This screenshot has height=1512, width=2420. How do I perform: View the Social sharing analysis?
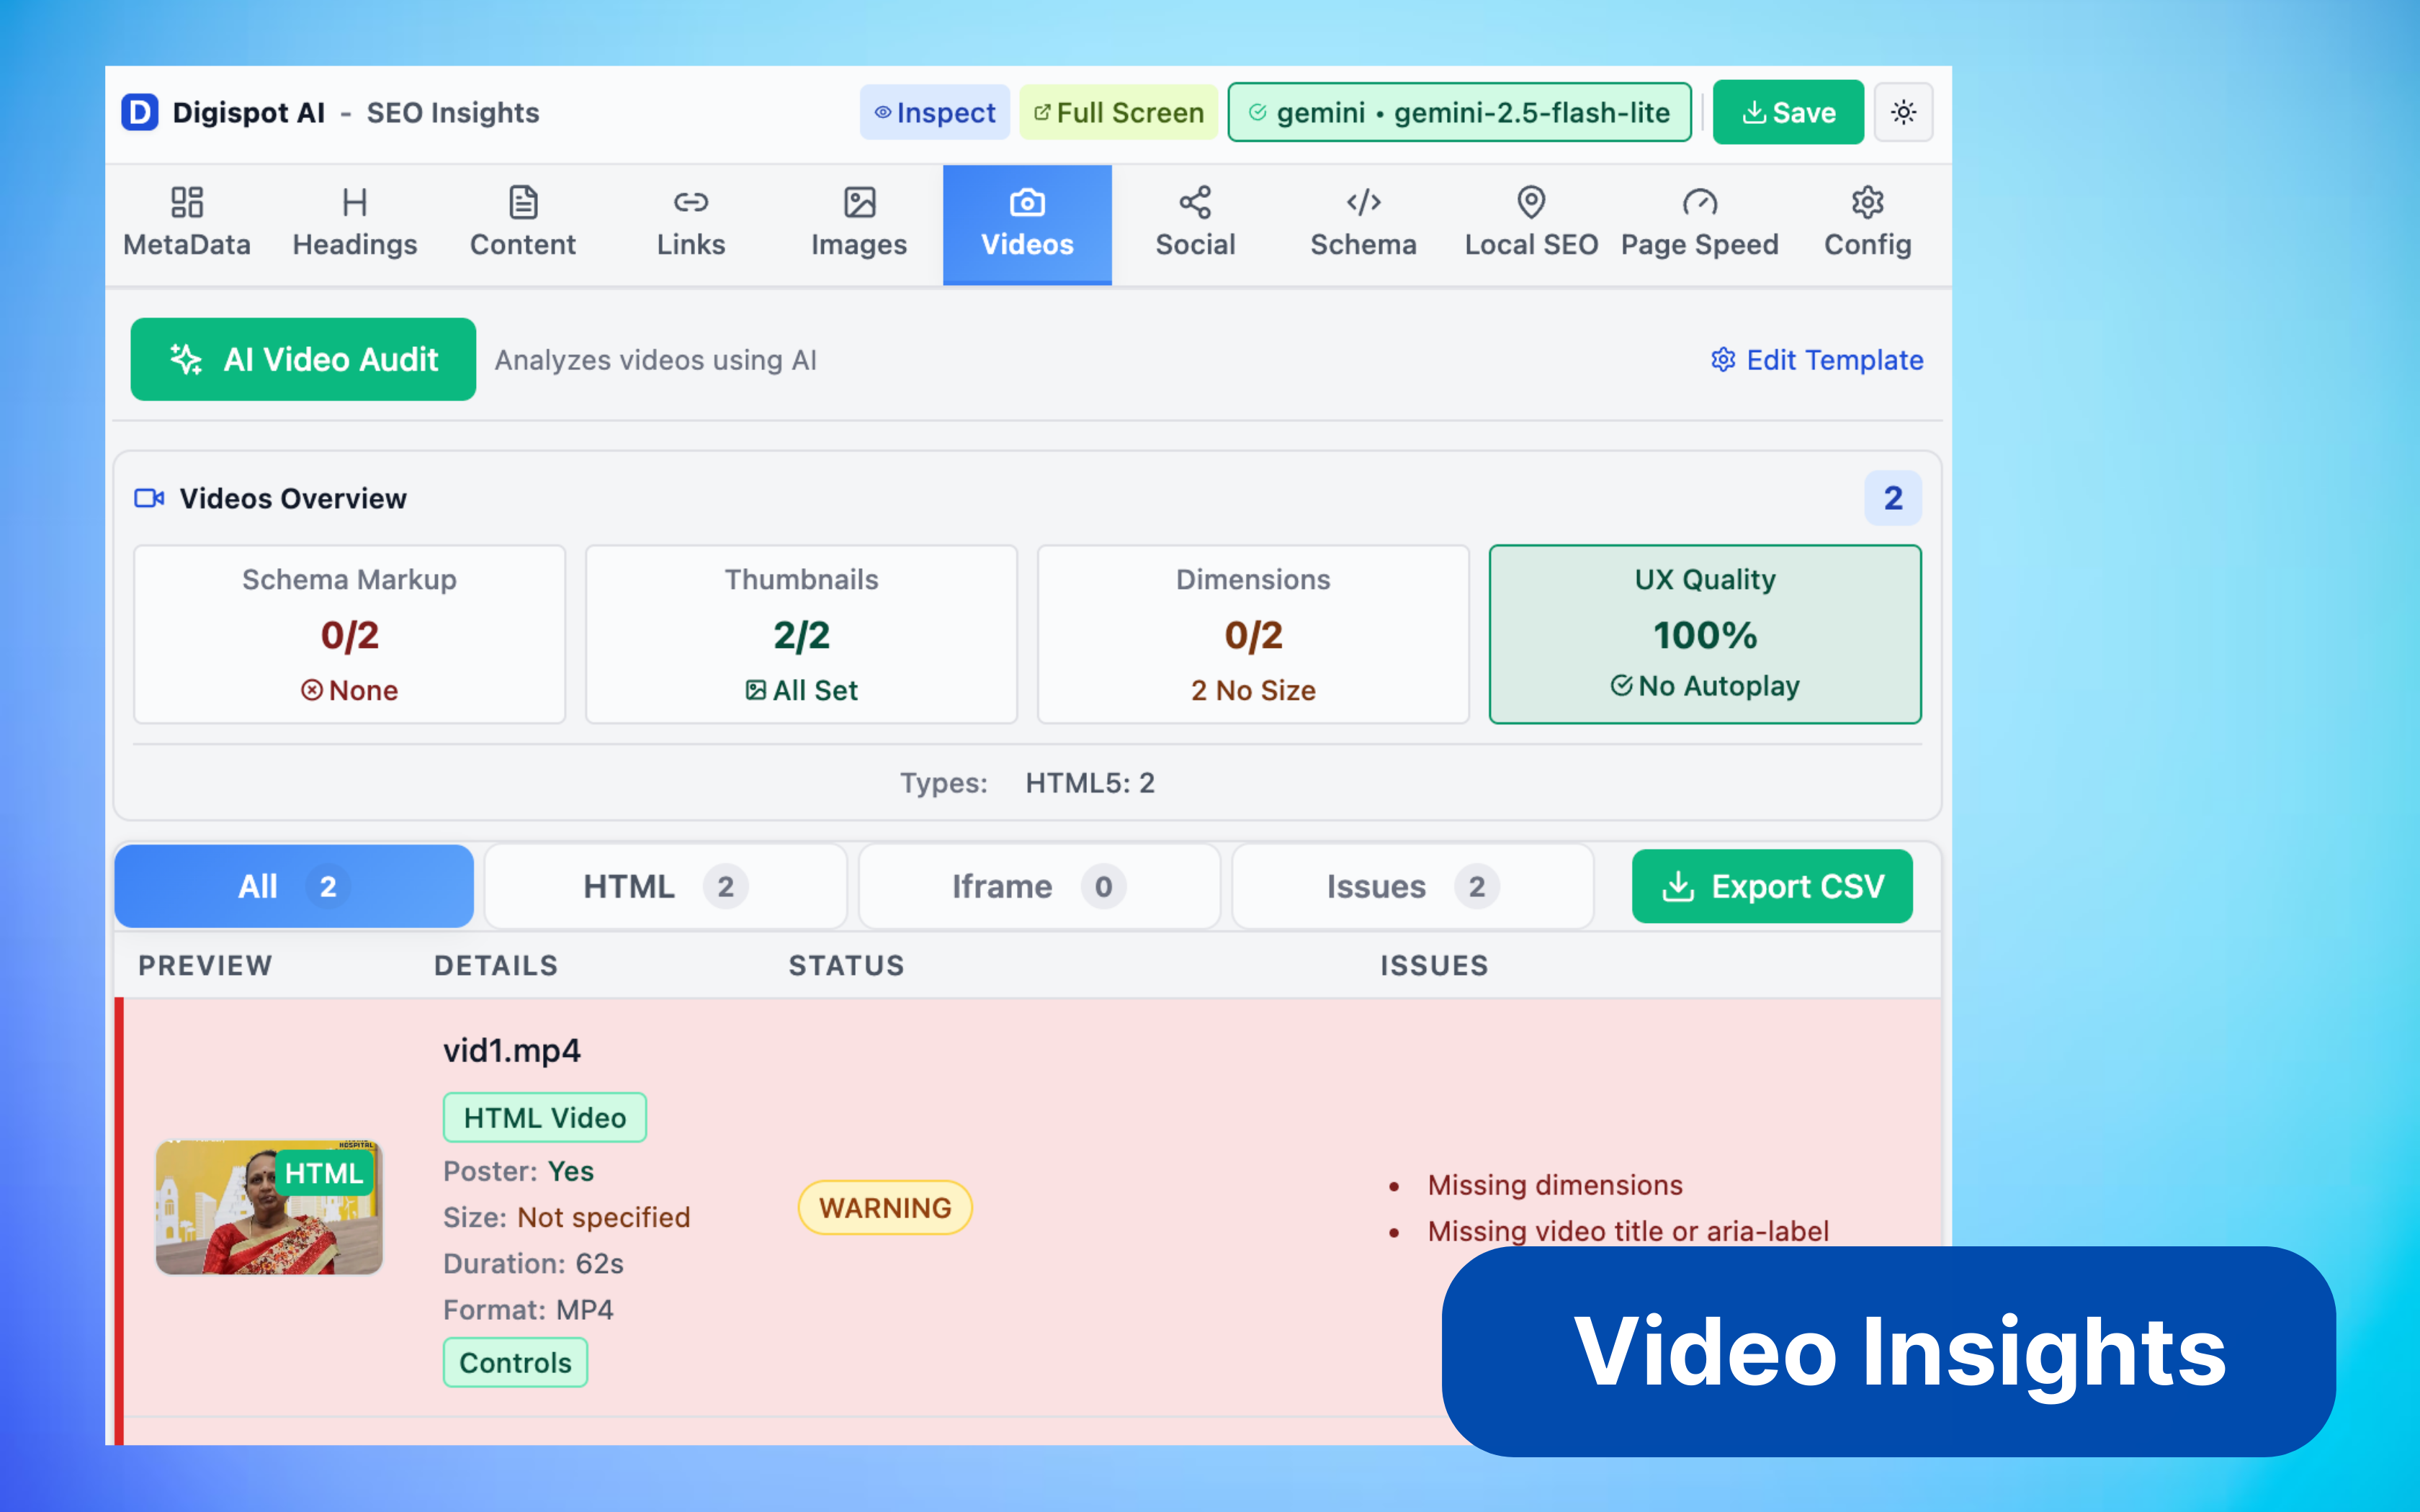click(x=1195, y=223)
